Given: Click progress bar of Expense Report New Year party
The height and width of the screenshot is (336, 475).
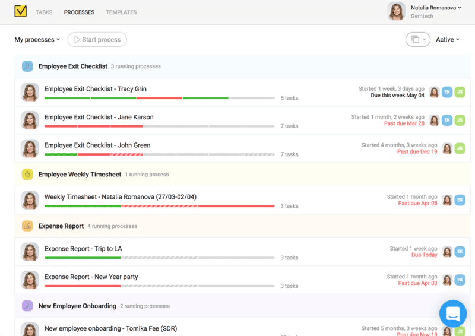Looking at the screenshot, I should [x=159, y=286].
